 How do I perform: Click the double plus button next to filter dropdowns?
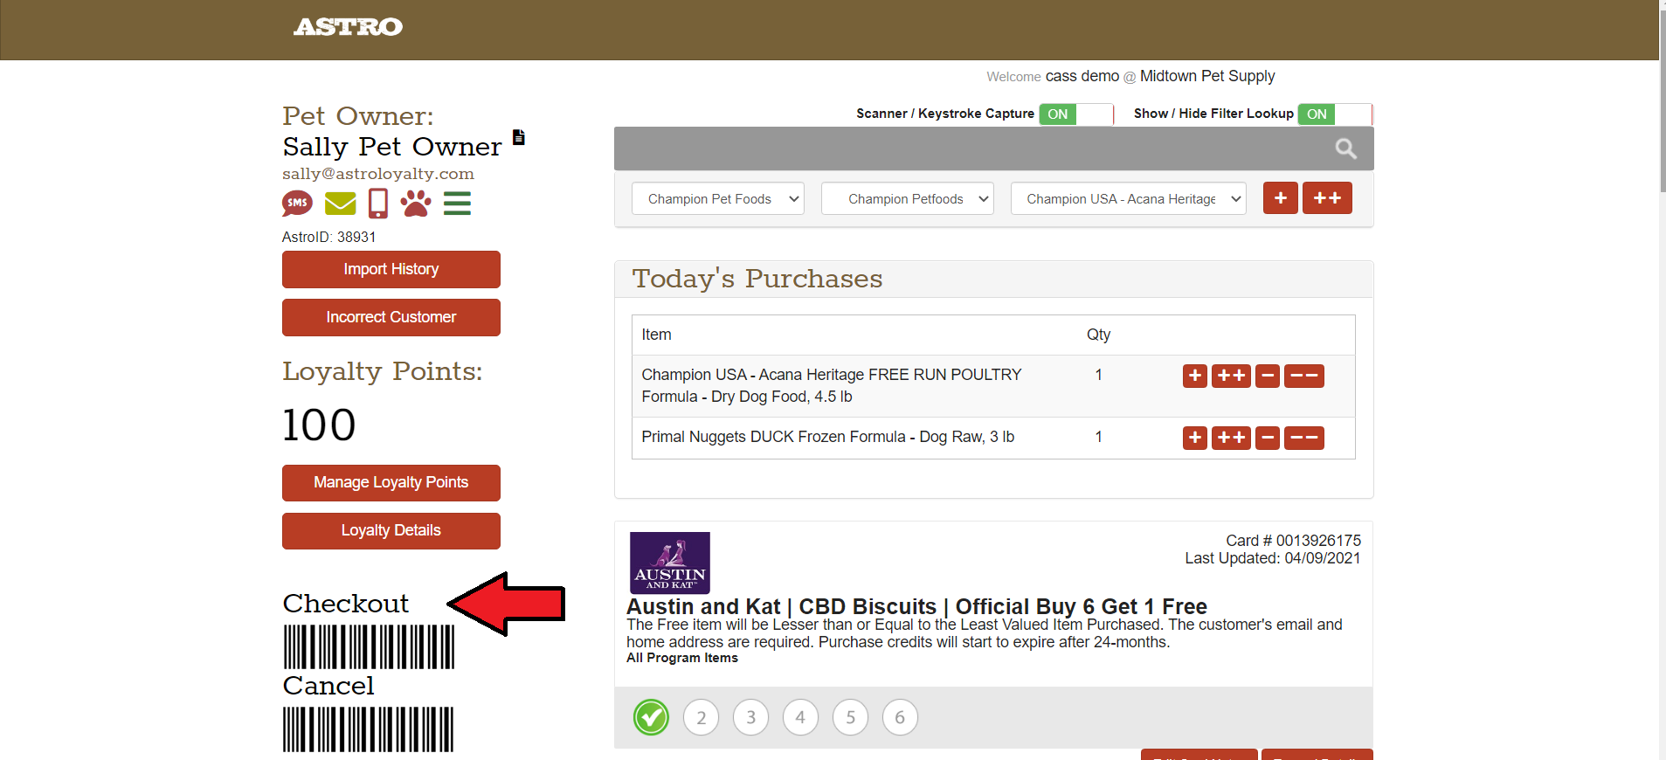1327,198
